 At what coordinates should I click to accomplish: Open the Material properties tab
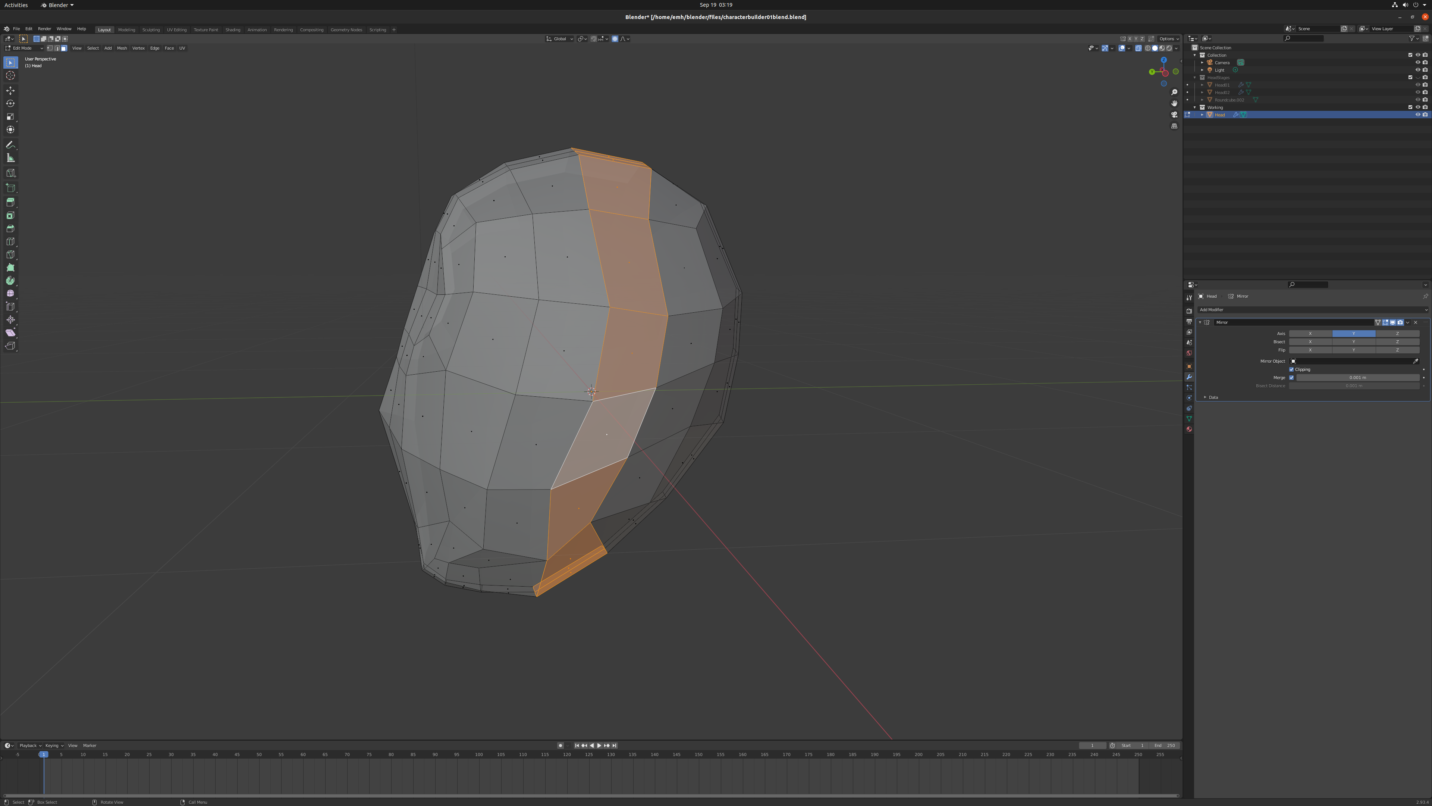tap(1189, 429)
